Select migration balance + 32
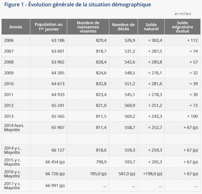Image resolution: width=202 pixels, height=194 pixels. (x=194, y=73)
